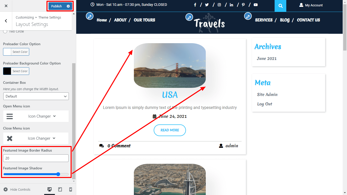Open the site search via magnifier icon
Viewport: 347px width, 195px height.
point(280,6)
